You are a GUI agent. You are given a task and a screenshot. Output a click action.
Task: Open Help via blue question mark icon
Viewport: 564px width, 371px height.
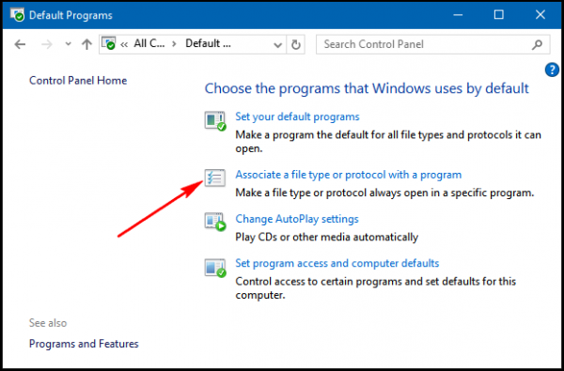point(552,70)
